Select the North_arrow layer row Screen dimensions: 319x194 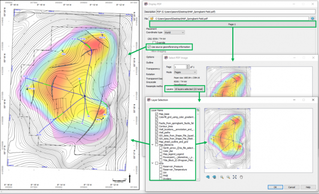[179, 148]
